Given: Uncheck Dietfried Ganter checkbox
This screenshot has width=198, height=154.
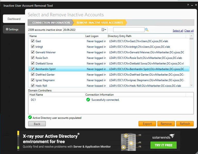Looking at the screenshot, I should (x=32, y=74).
